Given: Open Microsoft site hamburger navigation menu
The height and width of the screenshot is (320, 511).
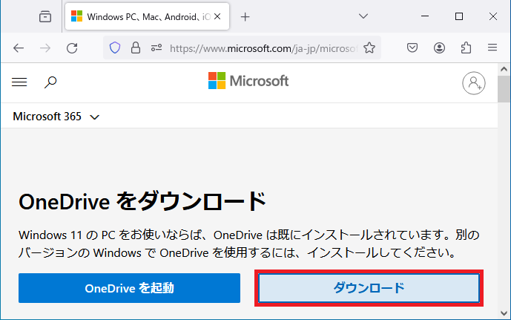Looking at the screenshot, I should 19,82.
